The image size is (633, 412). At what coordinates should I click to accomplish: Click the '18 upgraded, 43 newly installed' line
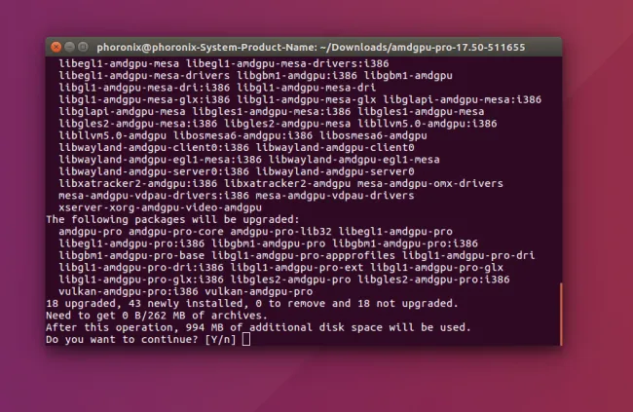pos(252,303)
